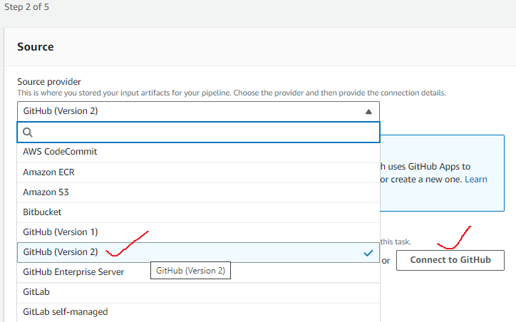Choose Amazon ECR as source provider
Viewport: 516px width, 322px height.
[198, 172]
